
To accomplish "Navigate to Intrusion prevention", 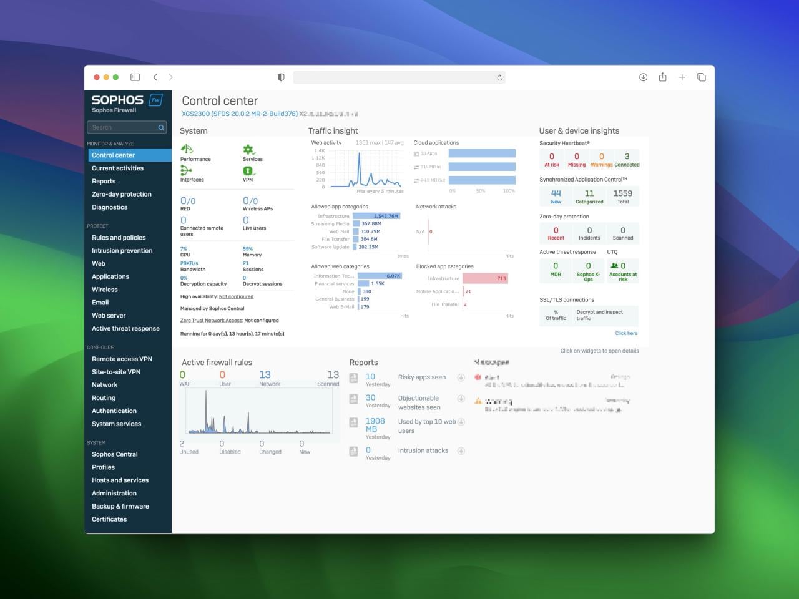I will coord(122,250).
